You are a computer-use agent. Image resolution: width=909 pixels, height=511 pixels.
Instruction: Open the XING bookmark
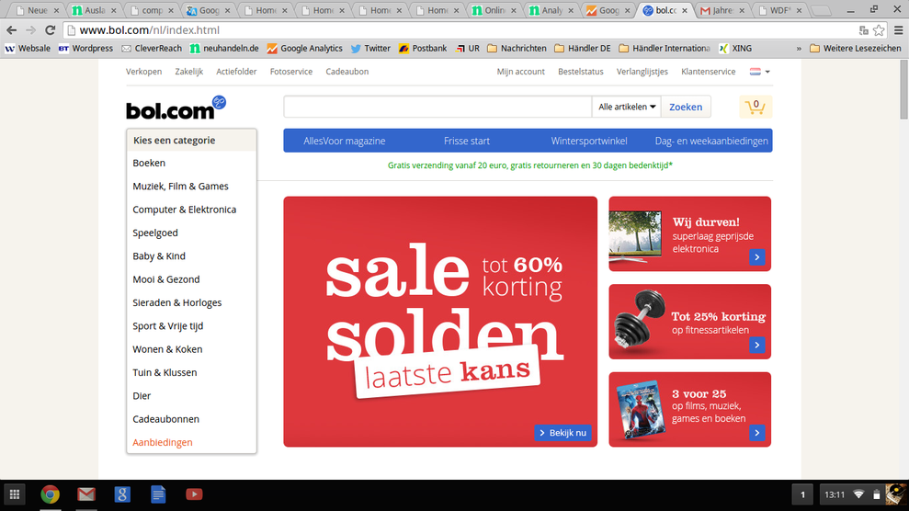(x=735, y=49)
